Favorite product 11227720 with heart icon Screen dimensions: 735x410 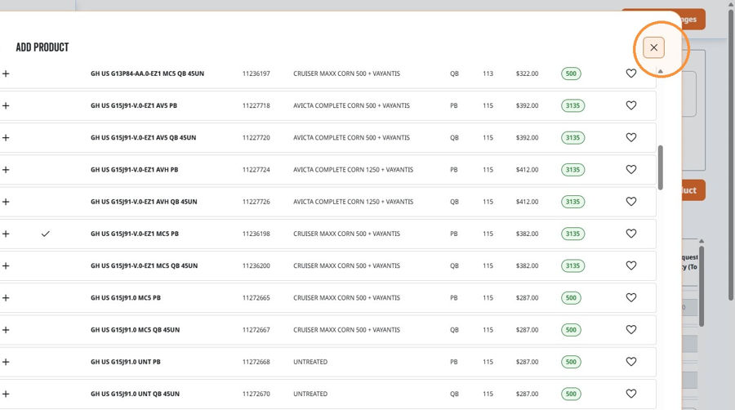click(631, 137)
